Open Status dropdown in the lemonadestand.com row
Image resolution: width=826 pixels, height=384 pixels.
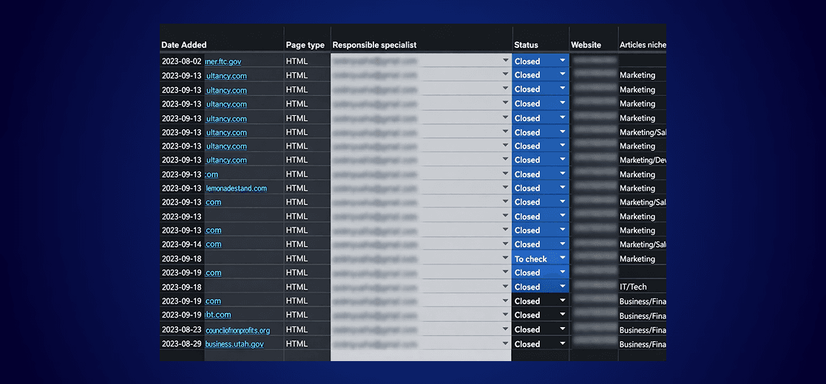coord(562,188)
